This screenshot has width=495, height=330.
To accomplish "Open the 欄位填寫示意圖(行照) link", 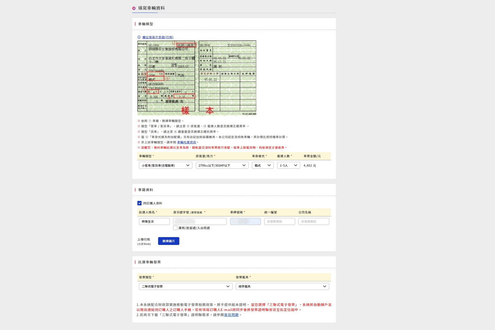I will click(158, 37).
